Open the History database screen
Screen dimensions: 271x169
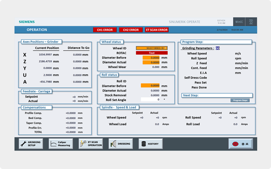click(150, 144)
